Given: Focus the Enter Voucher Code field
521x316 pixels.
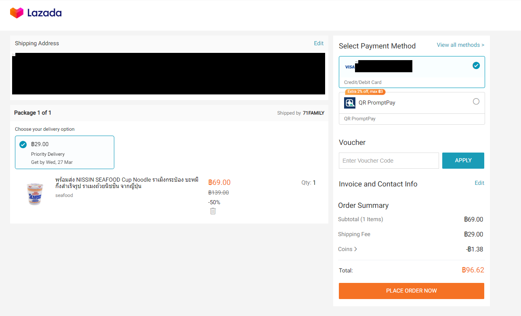Looking at the screenshot, I should click(389, 161).
